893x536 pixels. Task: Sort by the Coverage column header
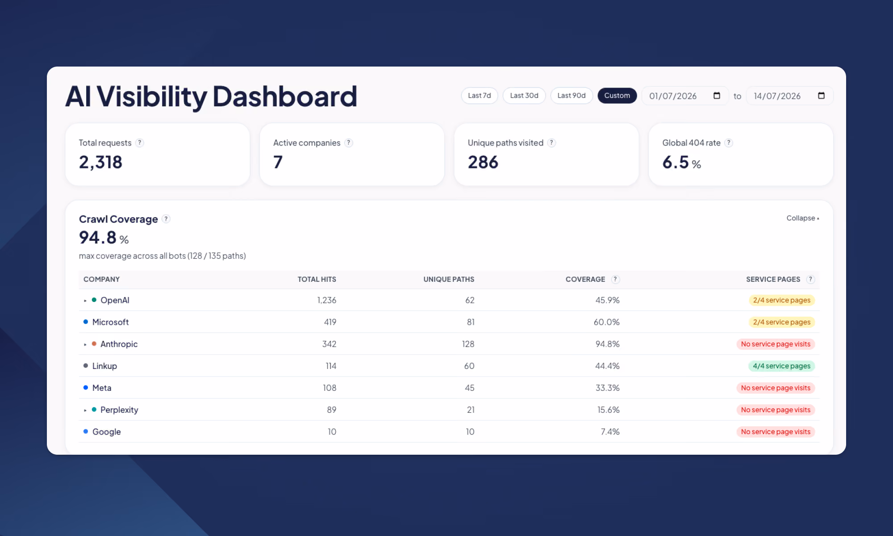(585, 279)
